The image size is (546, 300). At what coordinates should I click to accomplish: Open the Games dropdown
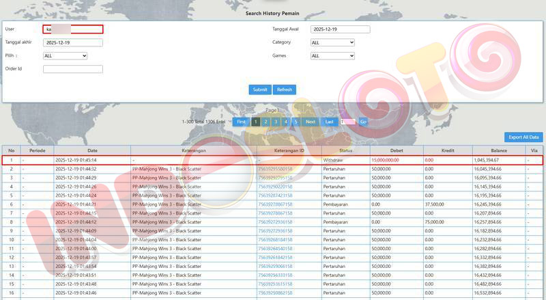coord(332,56)
